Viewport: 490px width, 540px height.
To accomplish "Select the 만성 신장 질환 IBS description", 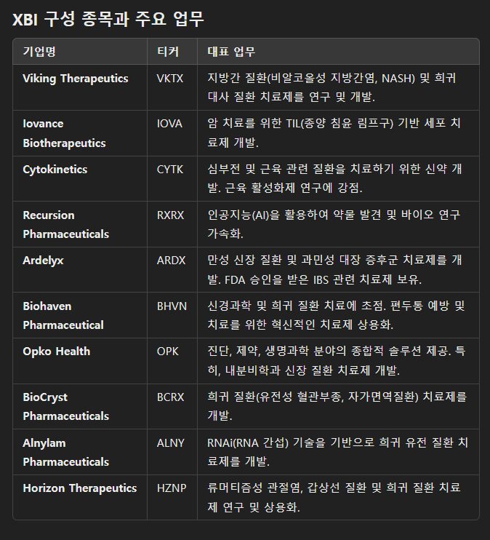I will point(334,270).
